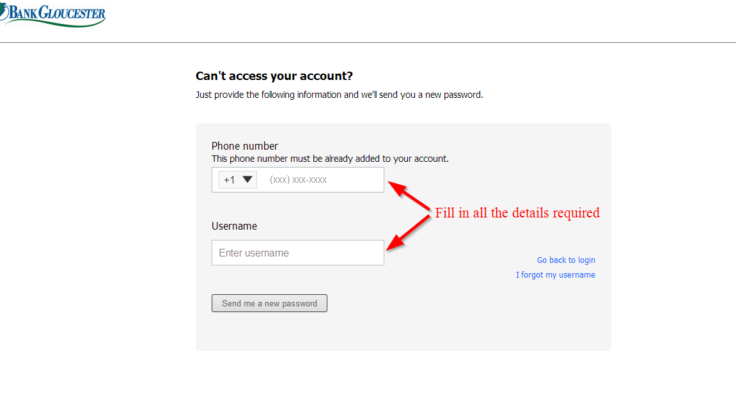Open the +1 country code dropdown

click(x=237, y=180)
